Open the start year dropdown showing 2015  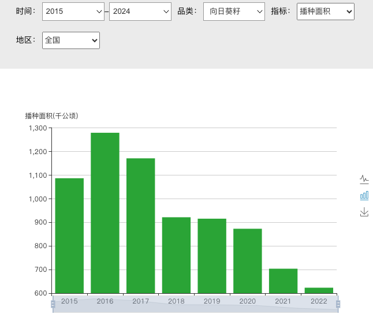73,12
